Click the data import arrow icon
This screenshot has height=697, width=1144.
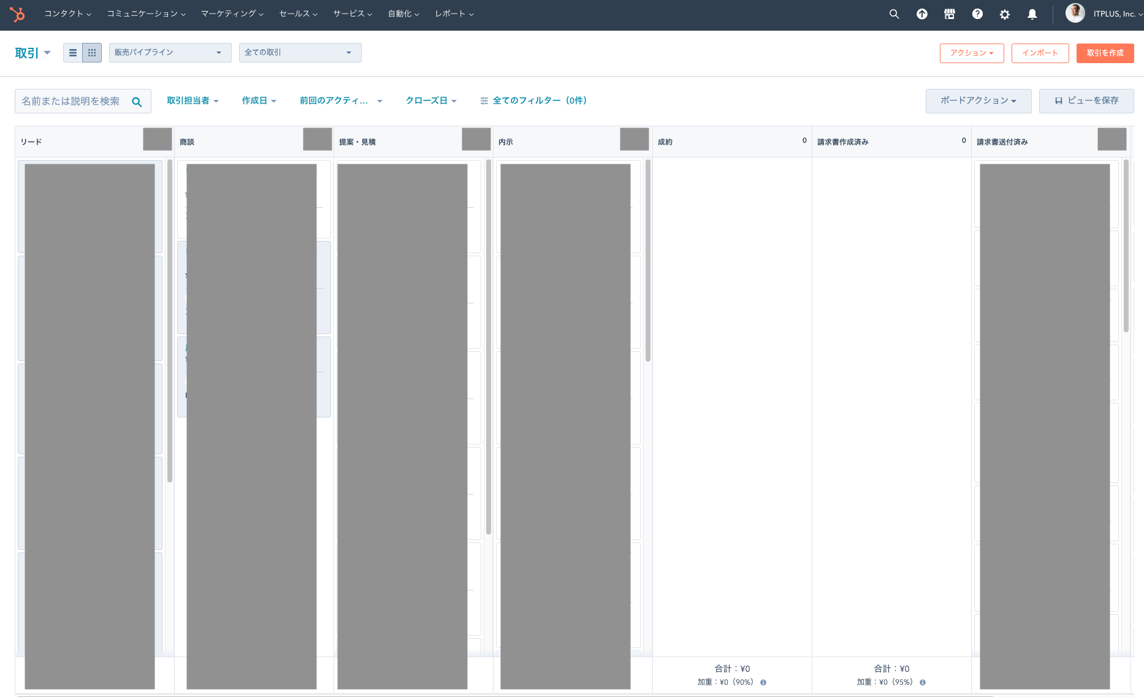click(922, 13)
